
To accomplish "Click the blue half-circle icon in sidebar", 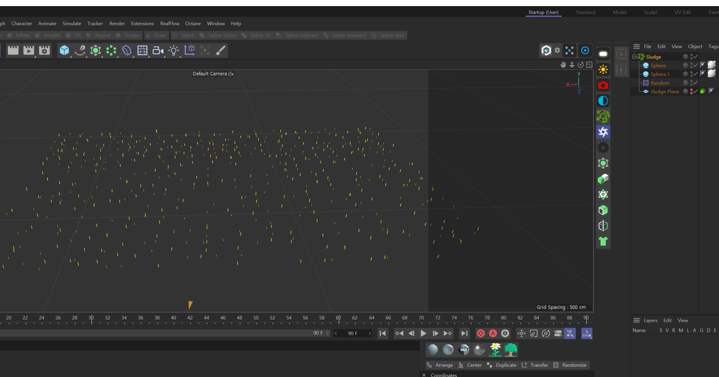I will click(x=603, y=101).
